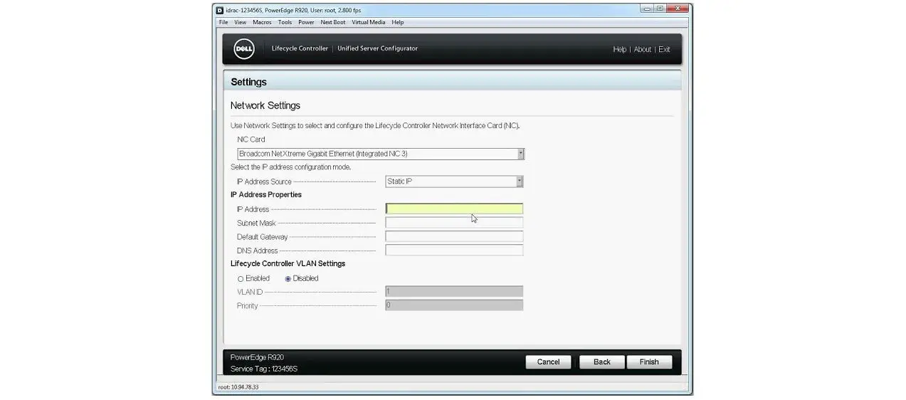Close the iDRAC console window

(x=679, y=9)
